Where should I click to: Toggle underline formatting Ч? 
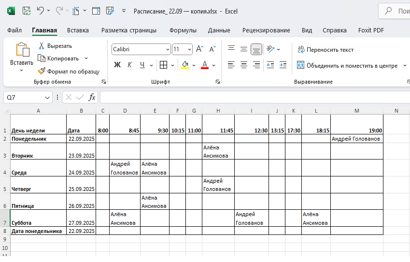coord(142,65)
